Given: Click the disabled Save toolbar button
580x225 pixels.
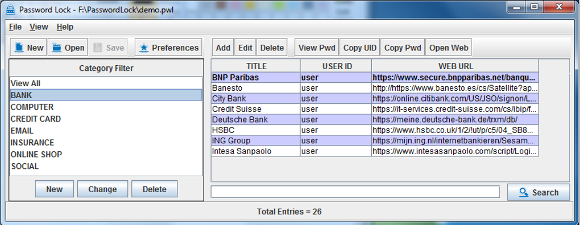Looking at the screenshot, I should [x=108, y=48].
